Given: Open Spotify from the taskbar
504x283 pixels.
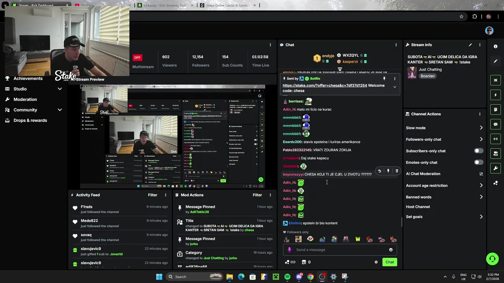Looking at the screenshot, I should tap(287, 277).
